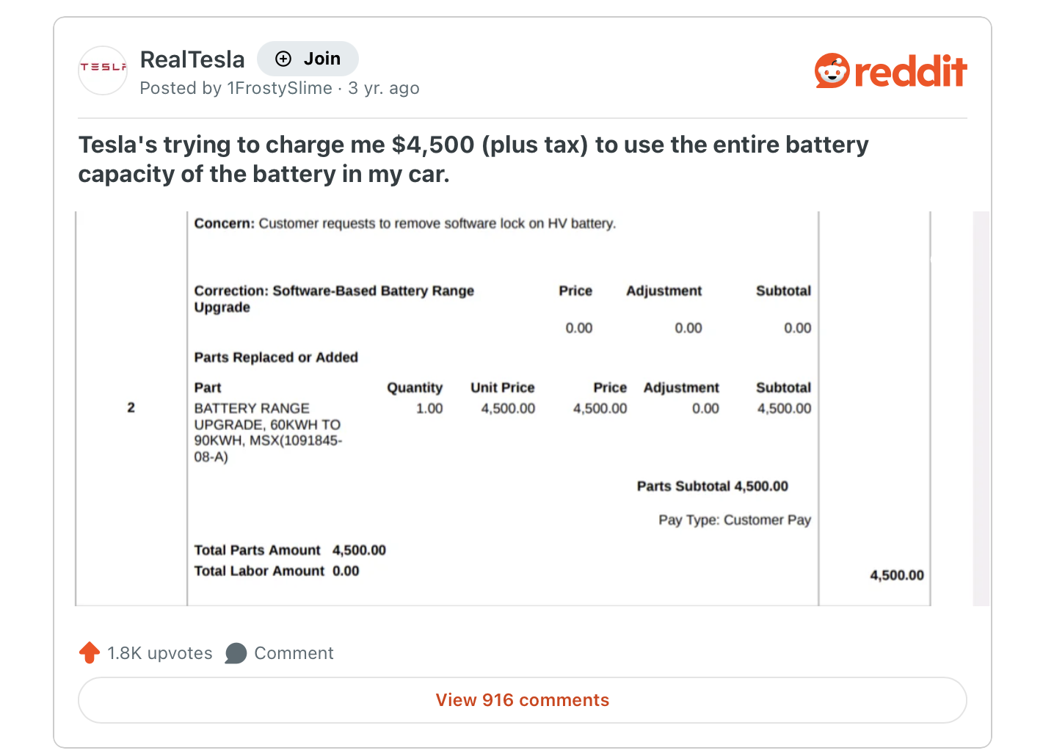Click the reddit Snoo mascot logo

832,71
